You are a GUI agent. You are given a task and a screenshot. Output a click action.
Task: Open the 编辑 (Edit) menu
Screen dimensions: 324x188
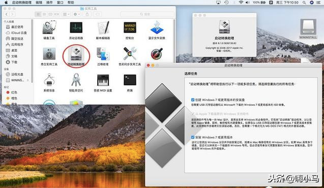39,3
